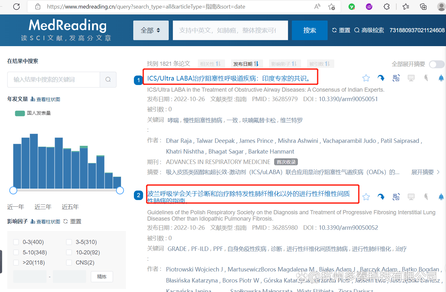The height and width of the screenshot is (292, 446).
Task: Click the maximum impact factor input box
Action: click(69, 277)
